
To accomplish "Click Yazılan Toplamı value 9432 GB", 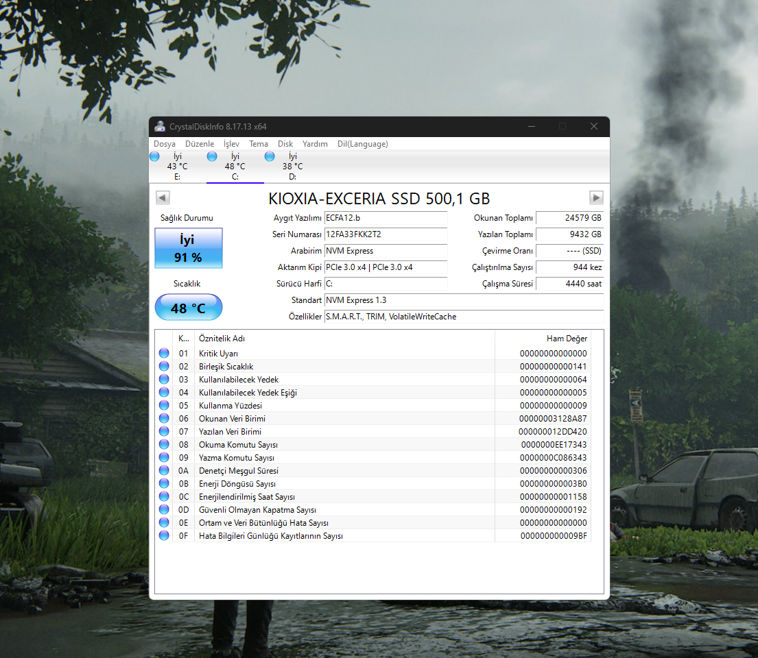I will 570,234.
